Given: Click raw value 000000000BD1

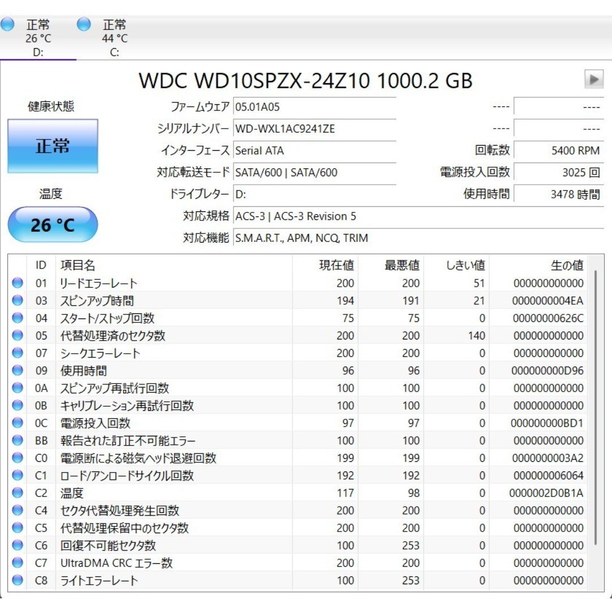Looking at the screenshot, I should [x=547, y=423].
